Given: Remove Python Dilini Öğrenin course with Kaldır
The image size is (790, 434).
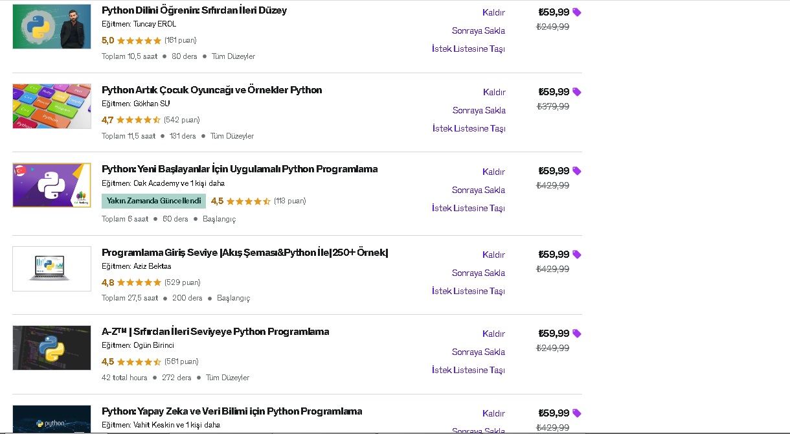Looking at the screenshot, I should (493, 12).
